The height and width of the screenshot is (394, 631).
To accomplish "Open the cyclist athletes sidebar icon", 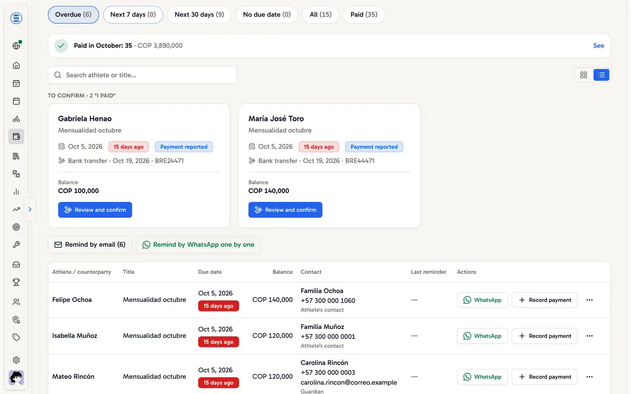I will pos(16,119).
